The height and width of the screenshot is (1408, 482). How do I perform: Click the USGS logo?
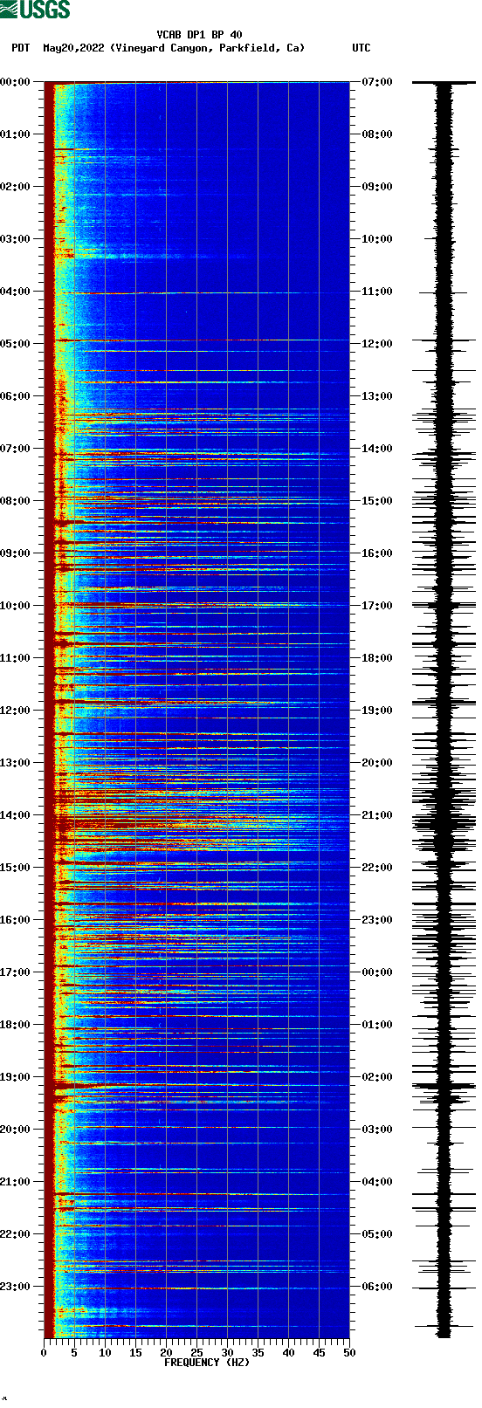coord(35,10)
